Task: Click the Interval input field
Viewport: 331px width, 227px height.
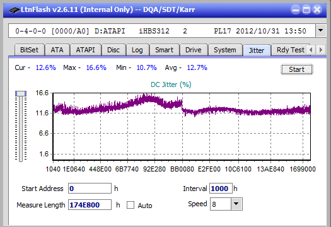Action: pos(221,189)
